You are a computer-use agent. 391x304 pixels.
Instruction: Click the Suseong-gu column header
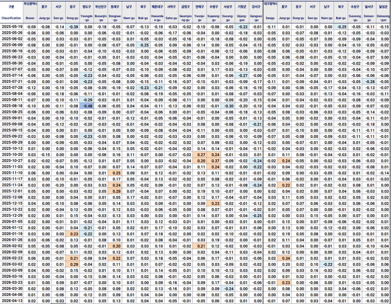click(355, 18)
